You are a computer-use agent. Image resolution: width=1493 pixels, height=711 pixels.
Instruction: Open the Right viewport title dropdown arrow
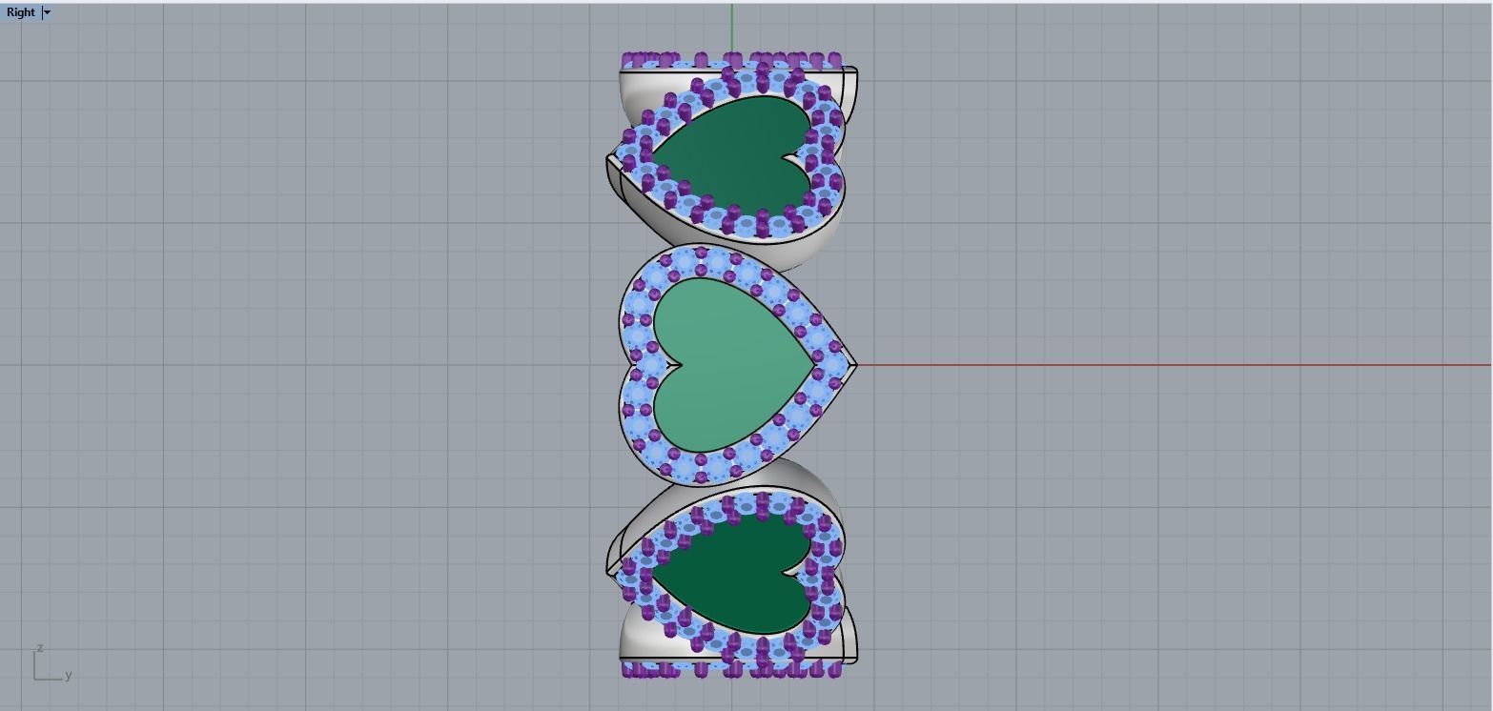pyautogui.click(x=47, y=12)
